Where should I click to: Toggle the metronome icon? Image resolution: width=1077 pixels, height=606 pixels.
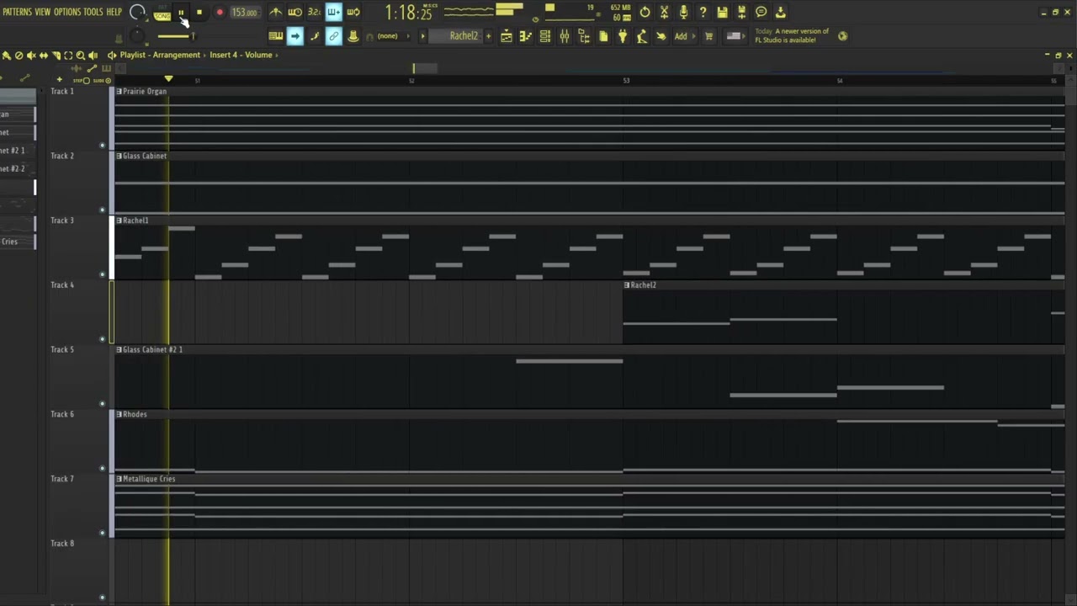276,12
